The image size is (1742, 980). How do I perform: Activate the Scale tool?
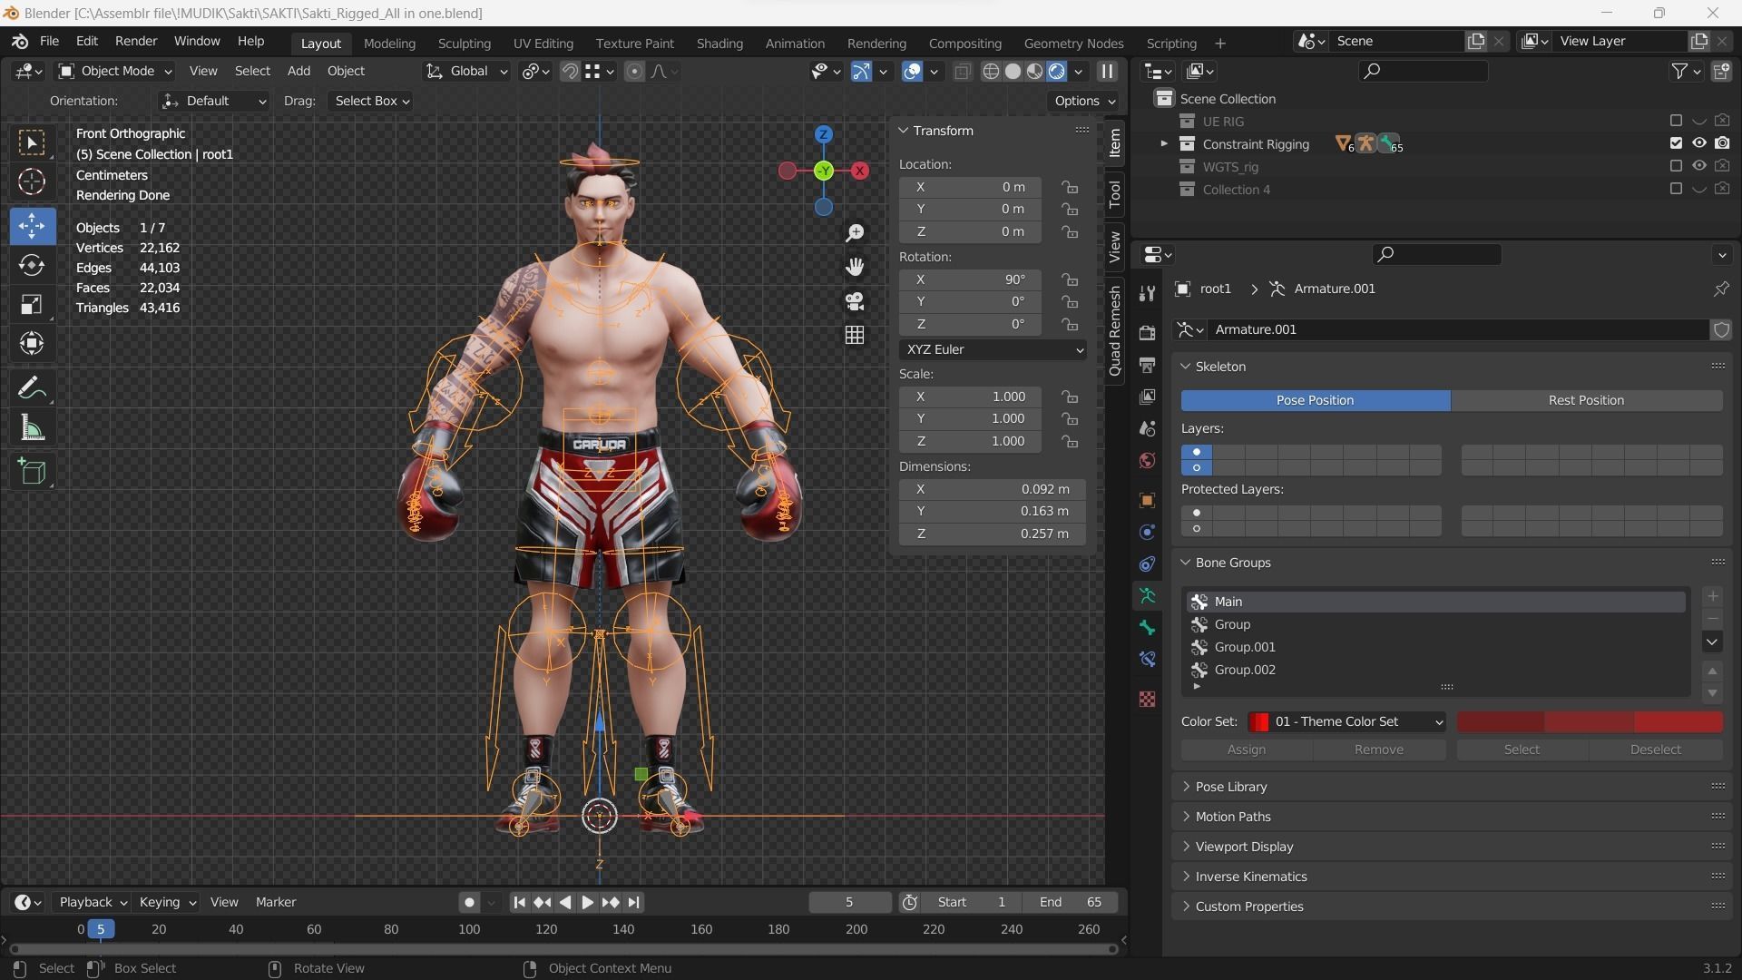(x=32, y=304)
